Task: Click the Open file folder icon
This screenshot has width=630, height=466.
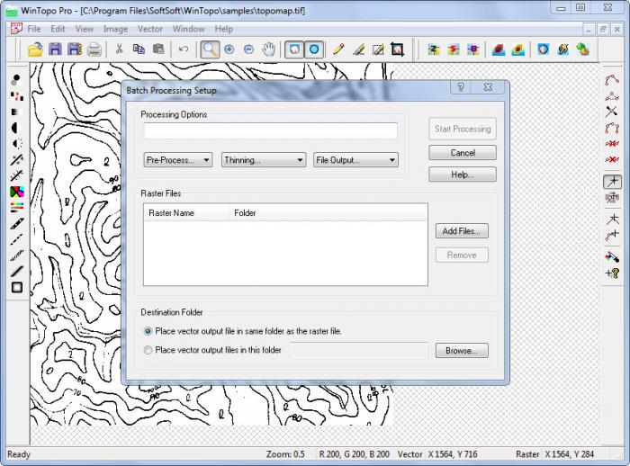Action: click(35, 49)
